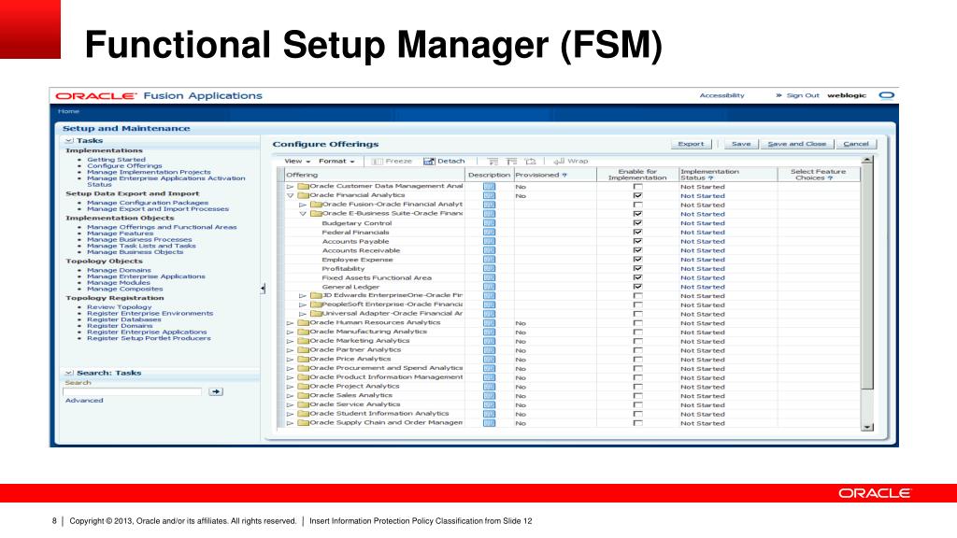Uncheck Accounts Payable implementation checkbox

637,242
